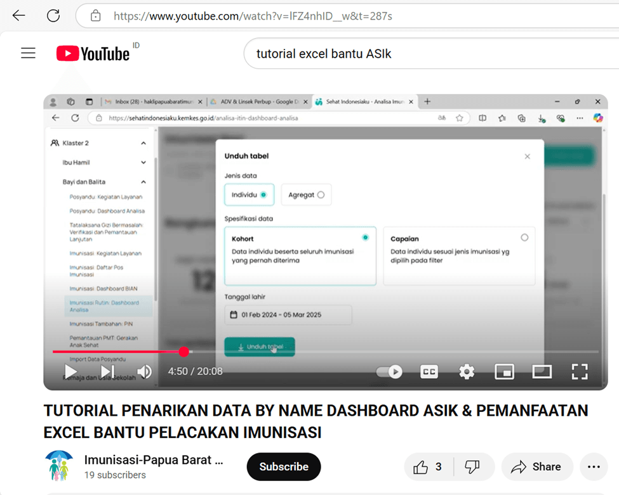Click the inner browser refresh icon
The height and width of the screenshot is (495, 619).
coord(75,117)
